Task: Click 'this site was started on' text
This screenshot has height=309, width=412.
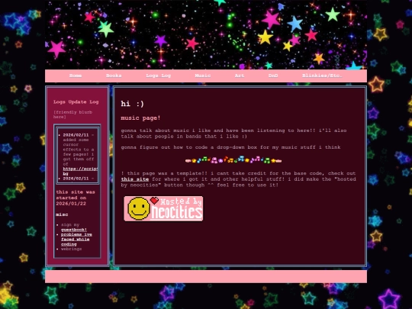Action: click(x=76, y=198)
